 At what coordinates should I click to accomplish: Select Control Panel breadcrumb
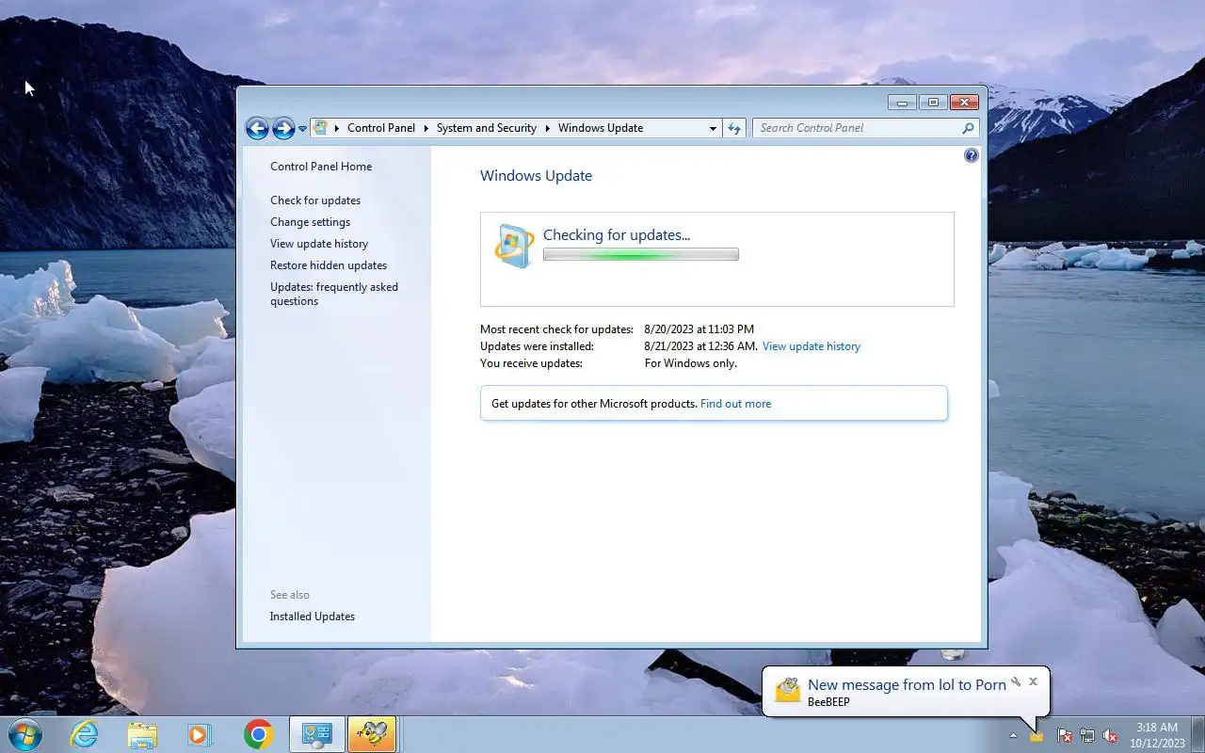[381, 128]
